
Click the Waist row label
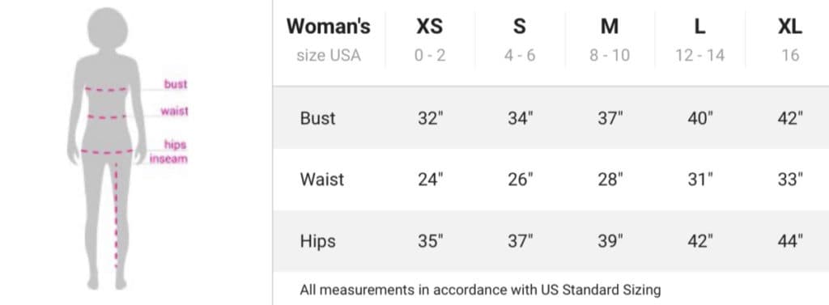click(321, 179)
